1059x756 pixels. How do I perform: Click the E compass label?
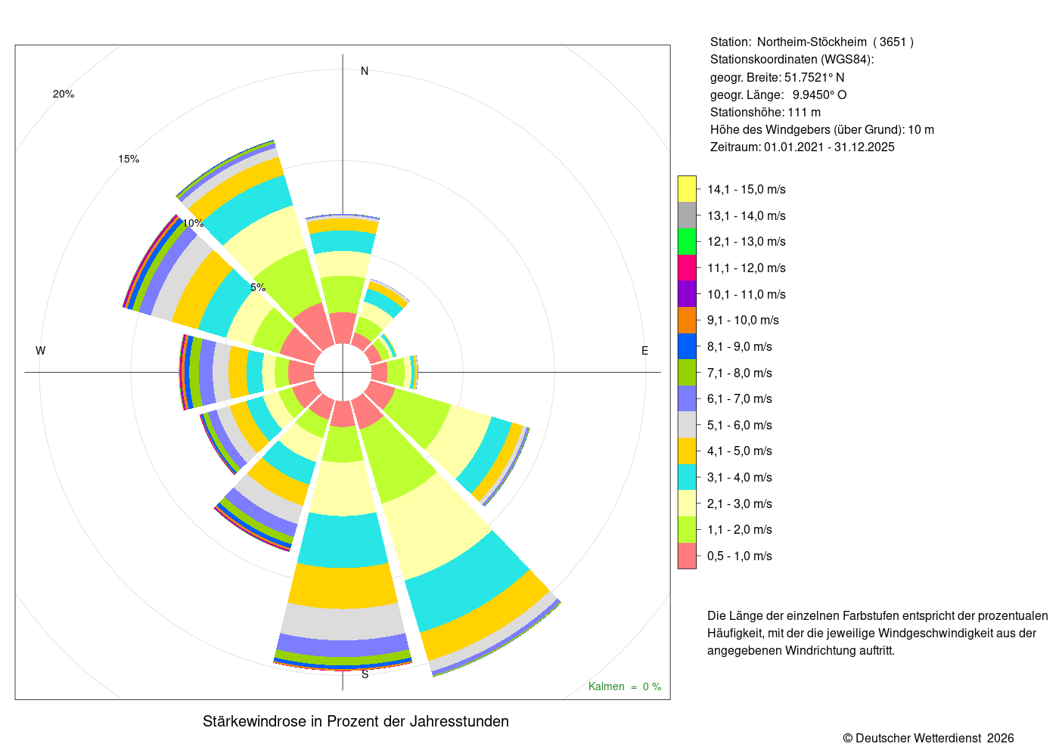tap(644, 351)
